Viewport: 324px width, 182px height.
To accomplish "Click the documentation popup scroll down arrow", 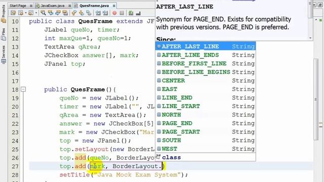I will tap(310, 38).
